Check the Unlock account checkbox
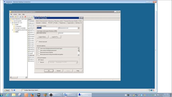This screenshot has width=172, height=97. point(37,42)
